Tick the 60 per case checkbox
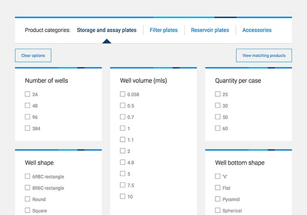 click(x=218, y=128)
